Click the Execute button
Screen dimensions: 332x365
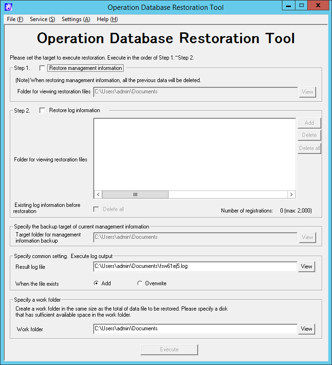coord(170,350)
